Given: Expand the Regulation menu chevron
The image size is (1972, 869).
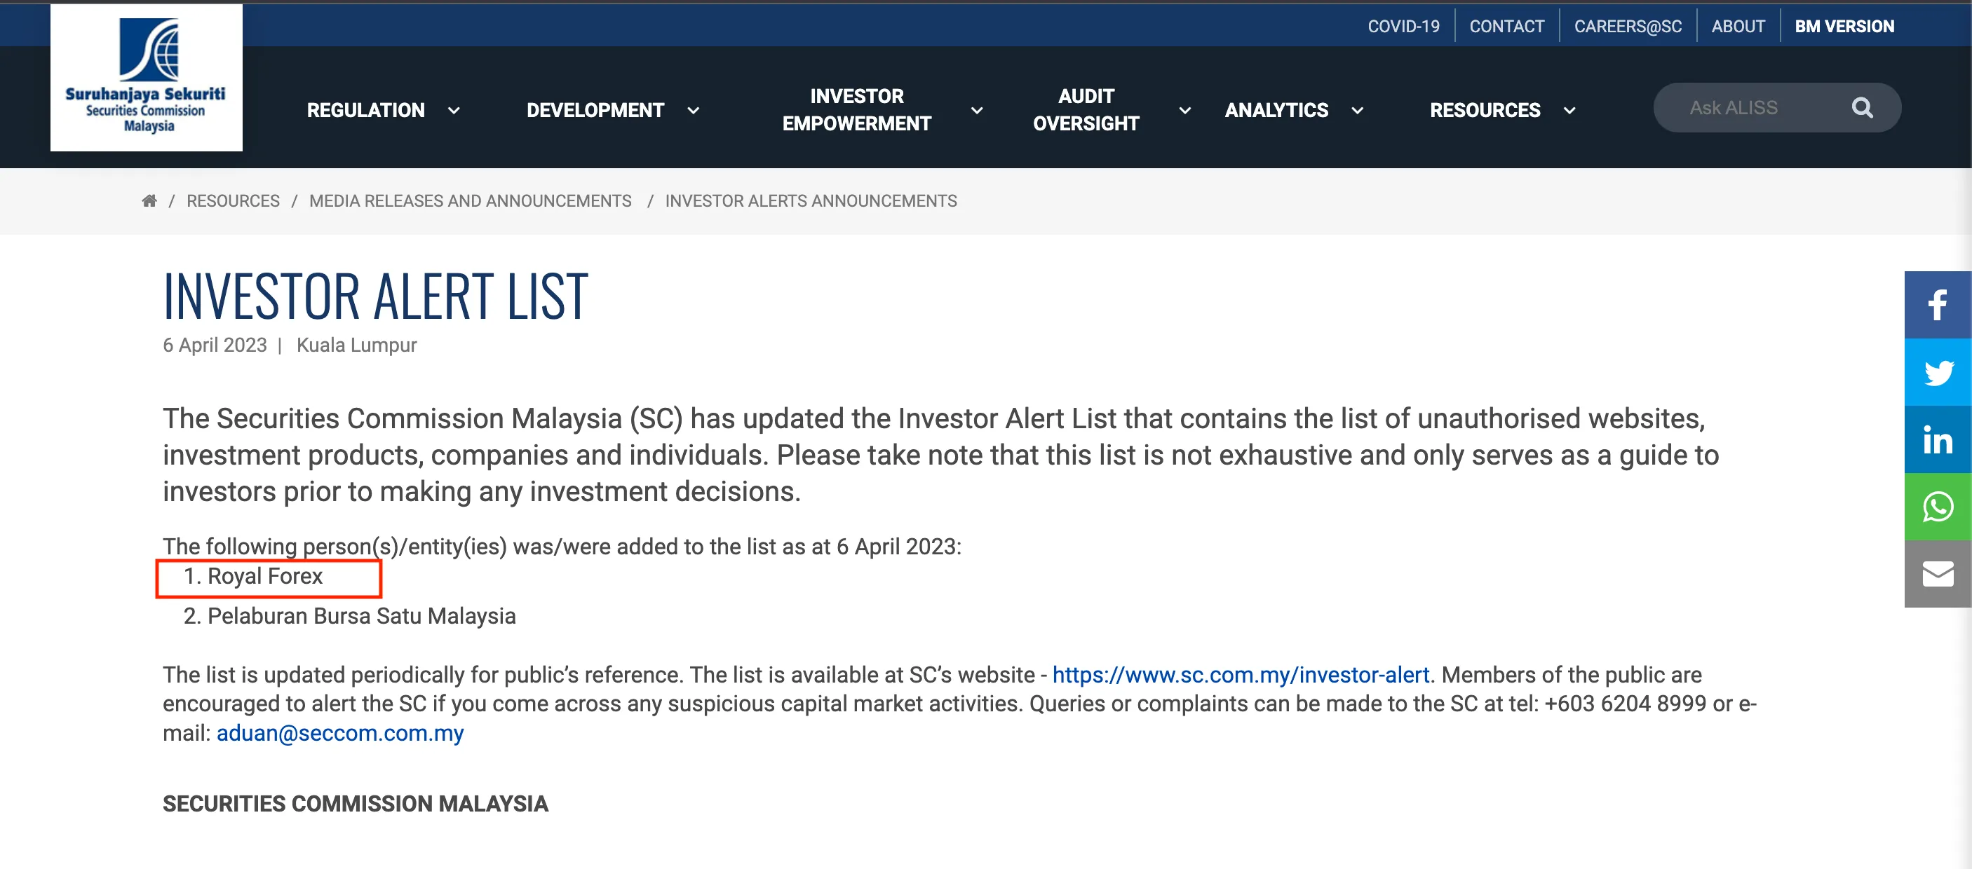Looking at the screenshot, I should [x=454, y=110].
